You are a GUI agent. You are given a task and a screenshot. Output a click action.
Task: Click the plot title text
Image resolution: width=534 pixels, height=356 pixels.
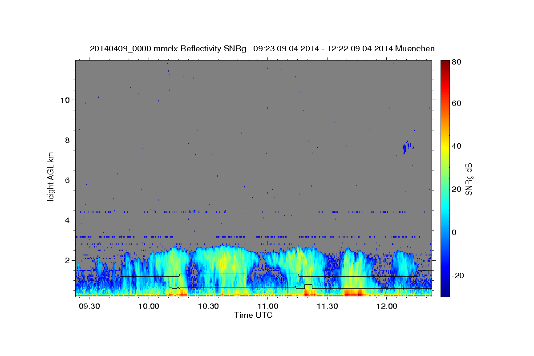pos(262,49)
